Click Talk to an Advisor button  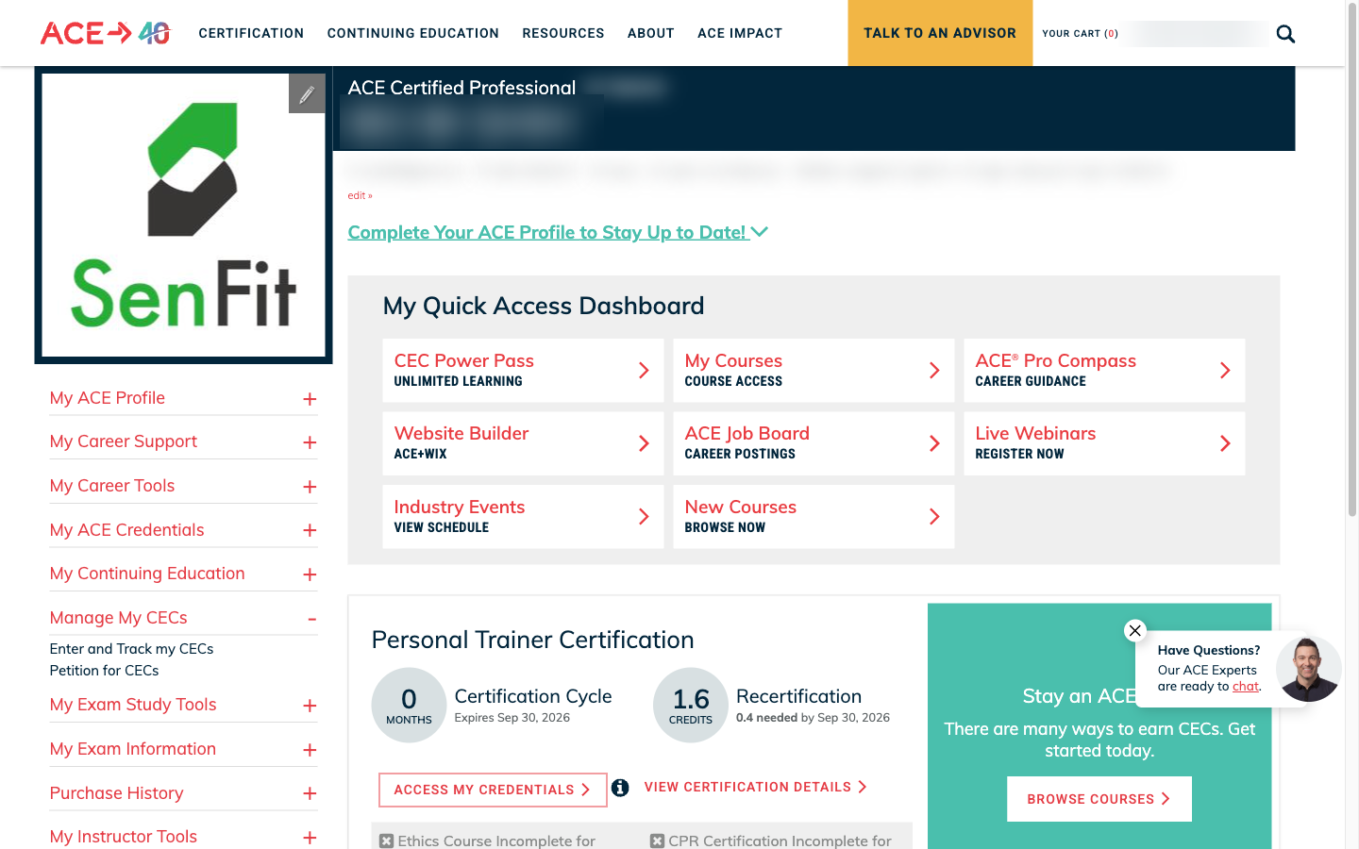[x=940, y=33]
